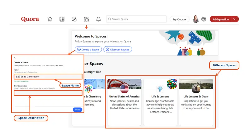Click the "This name is available." message
The height and width of the screenshot is (140, 249).
pos(21,81)
